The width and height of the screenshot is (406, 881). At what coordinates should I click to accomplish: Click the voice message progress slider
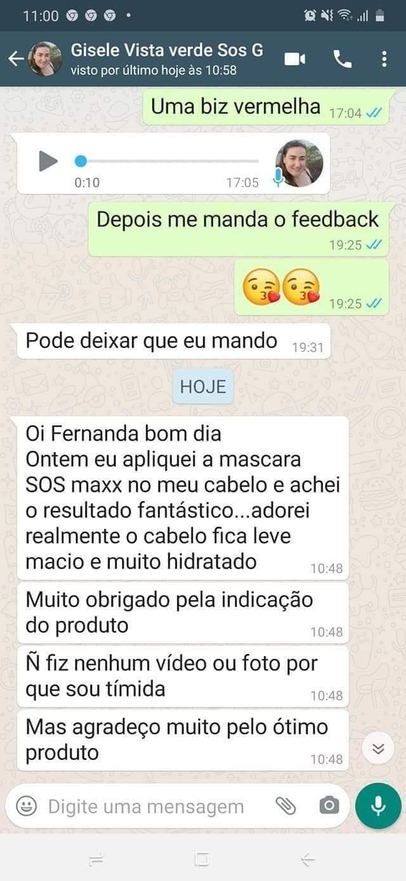pyautogui.click(x=168, y=161)
